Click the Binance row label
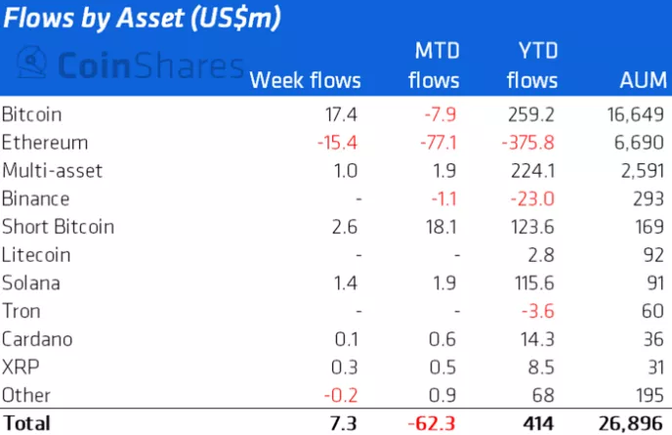This screenshot has width=672, height=435. point(36,199)
